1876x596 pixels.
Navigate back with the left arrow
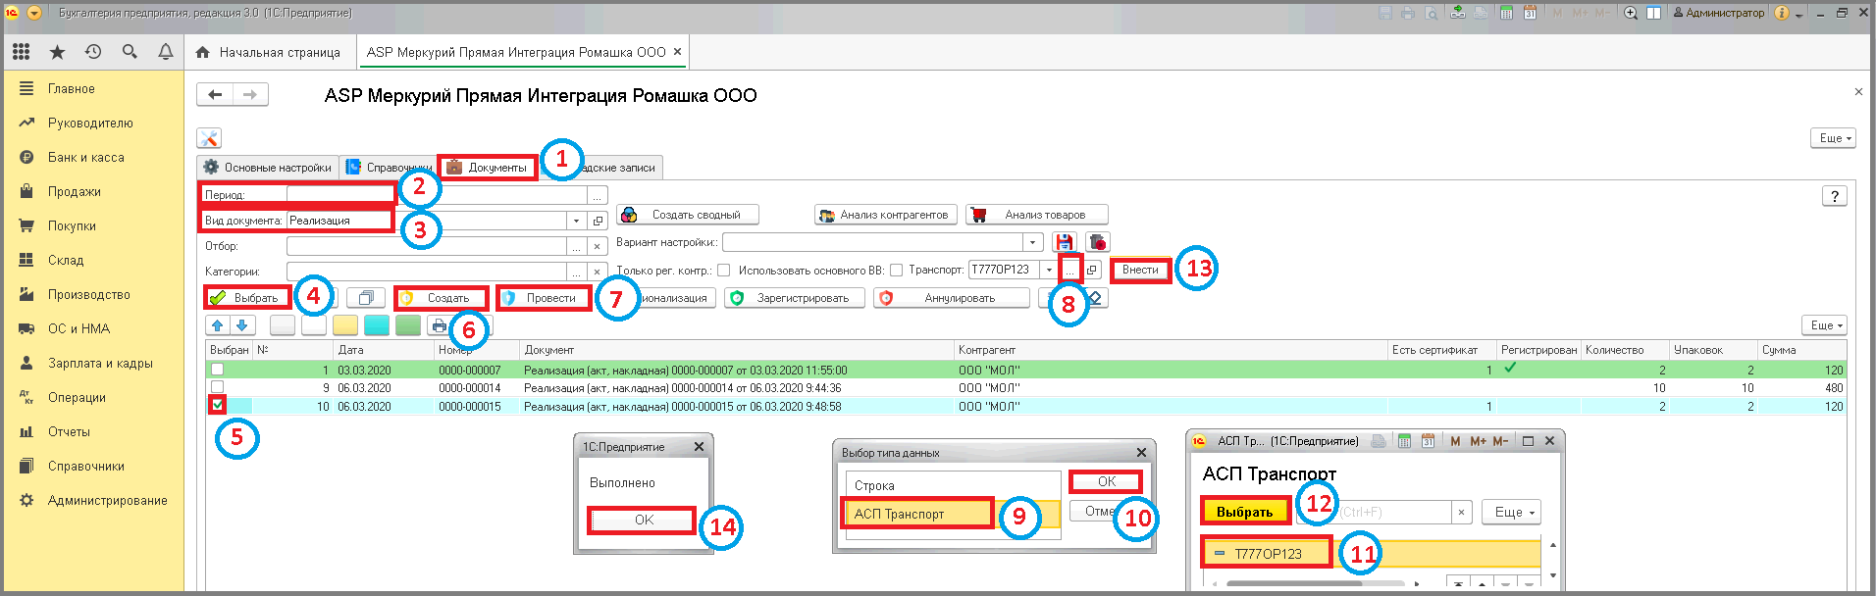tap(215, 94)
